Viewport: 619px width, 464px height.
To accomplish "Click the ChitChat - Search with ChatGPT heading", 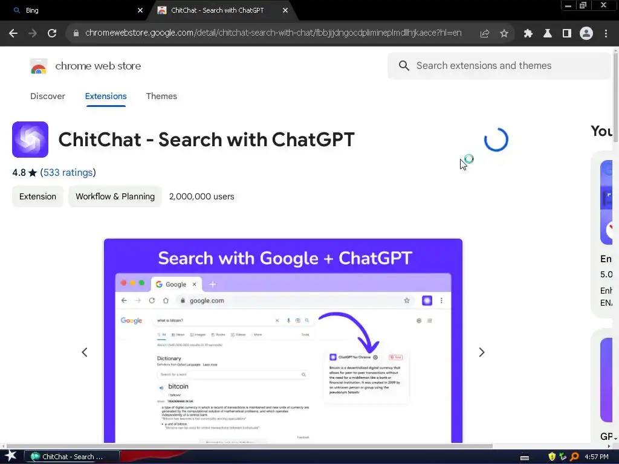I will coord(207,140).
